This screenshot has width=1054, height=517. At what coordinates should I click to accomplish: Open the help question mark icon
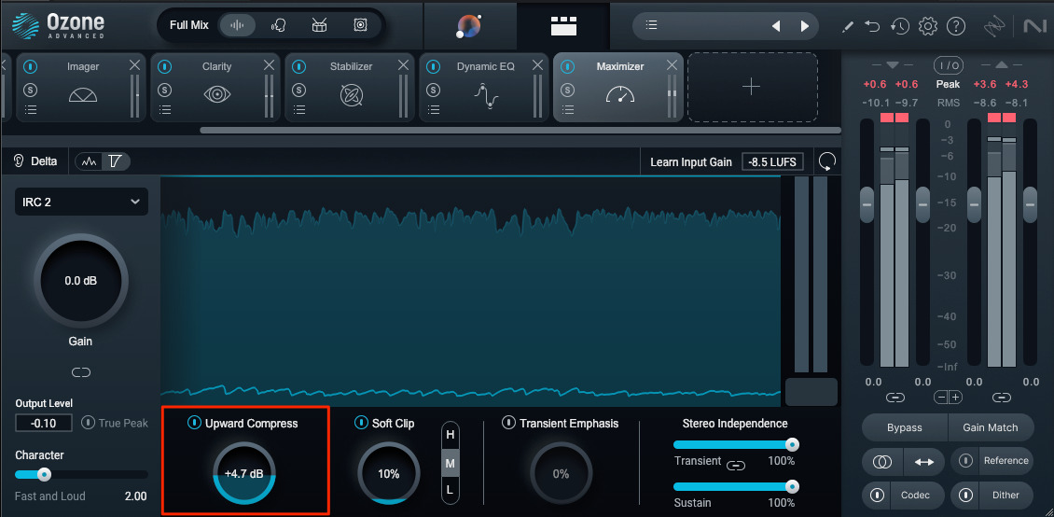click(956, 26)
